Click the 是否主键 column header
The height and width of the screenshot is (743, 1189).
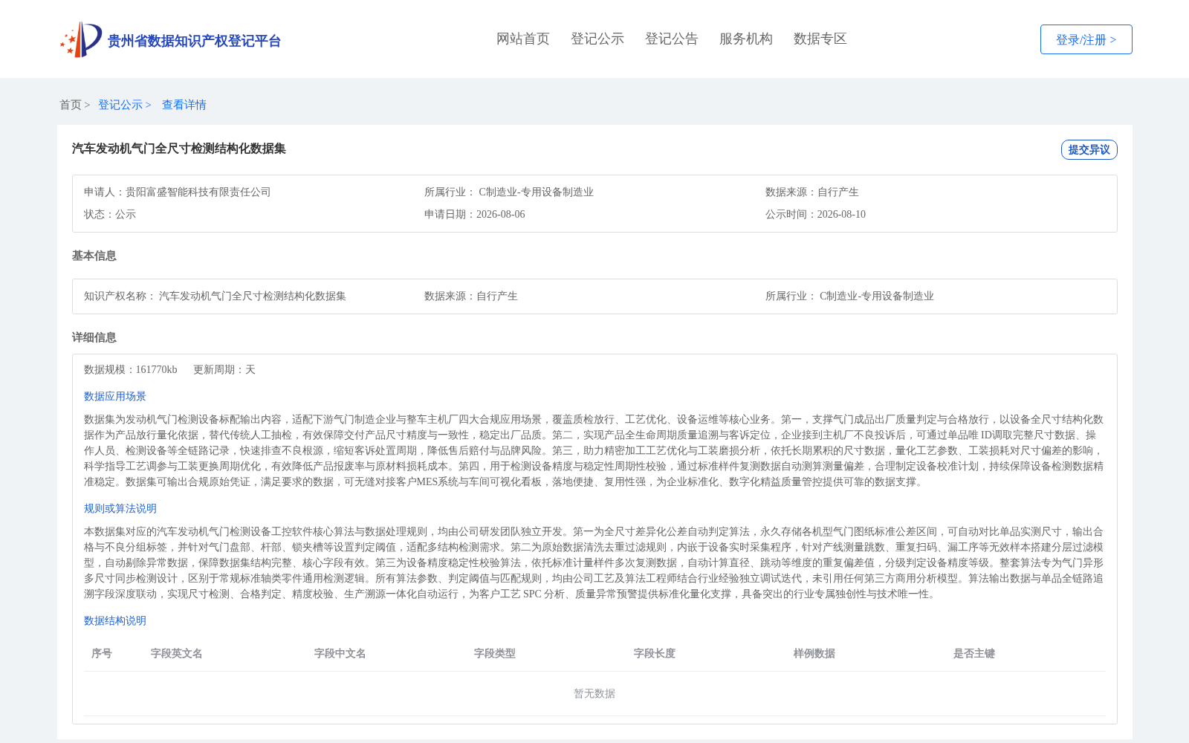pos(974,653)
